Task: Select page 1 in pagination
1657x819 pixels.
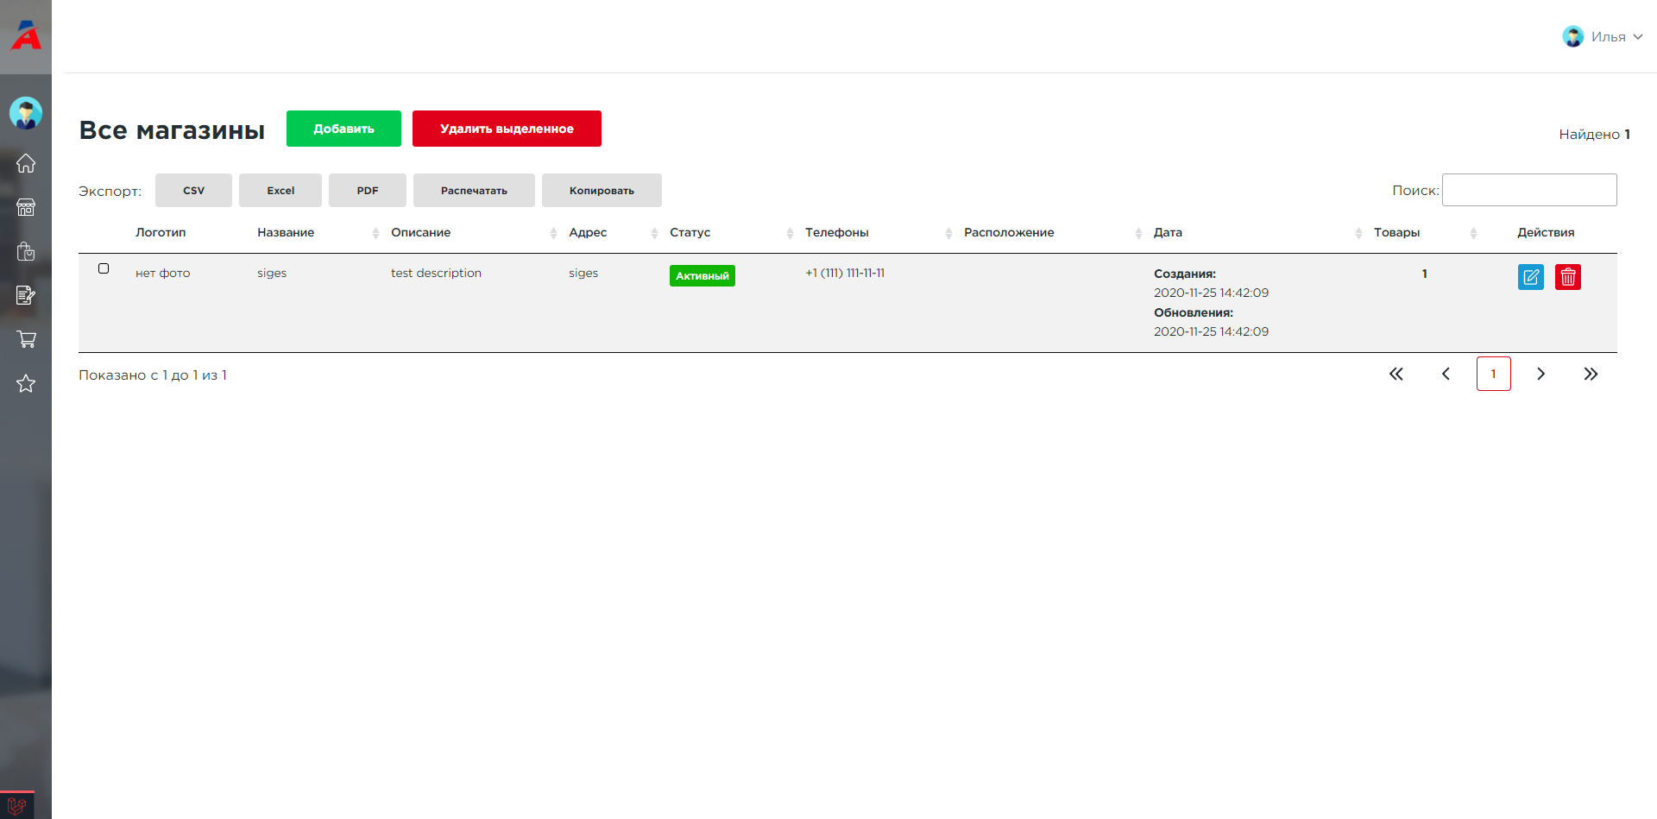Action: [1494, 374]
